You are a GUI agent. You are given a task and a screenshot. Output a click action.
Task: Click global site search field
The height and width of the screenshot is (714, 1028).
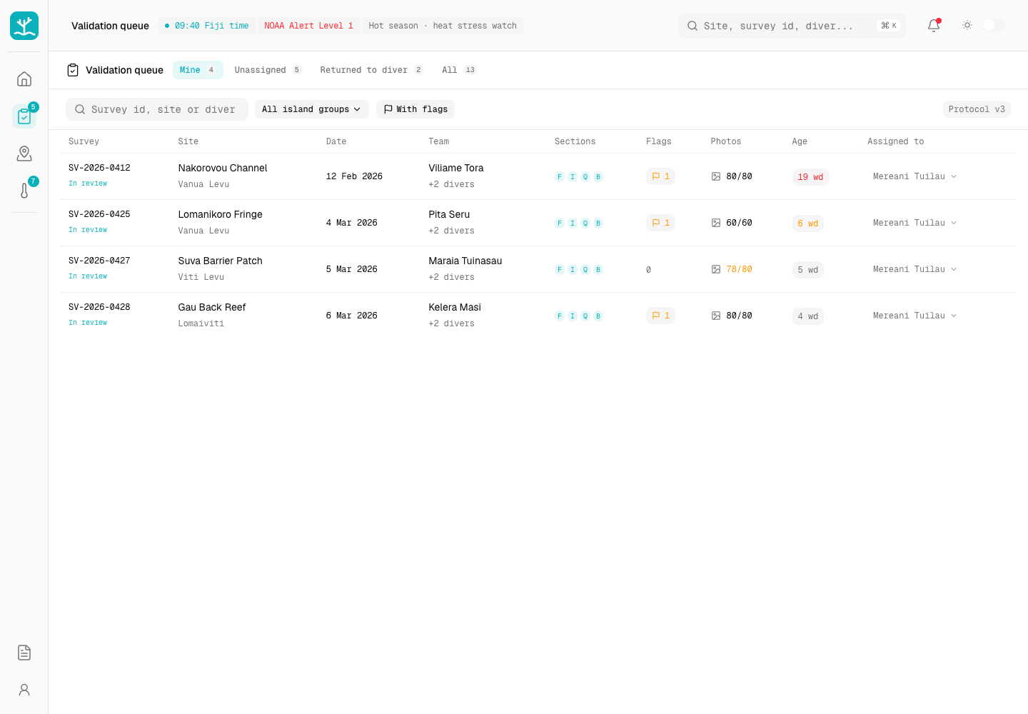[x=792, y=26]
